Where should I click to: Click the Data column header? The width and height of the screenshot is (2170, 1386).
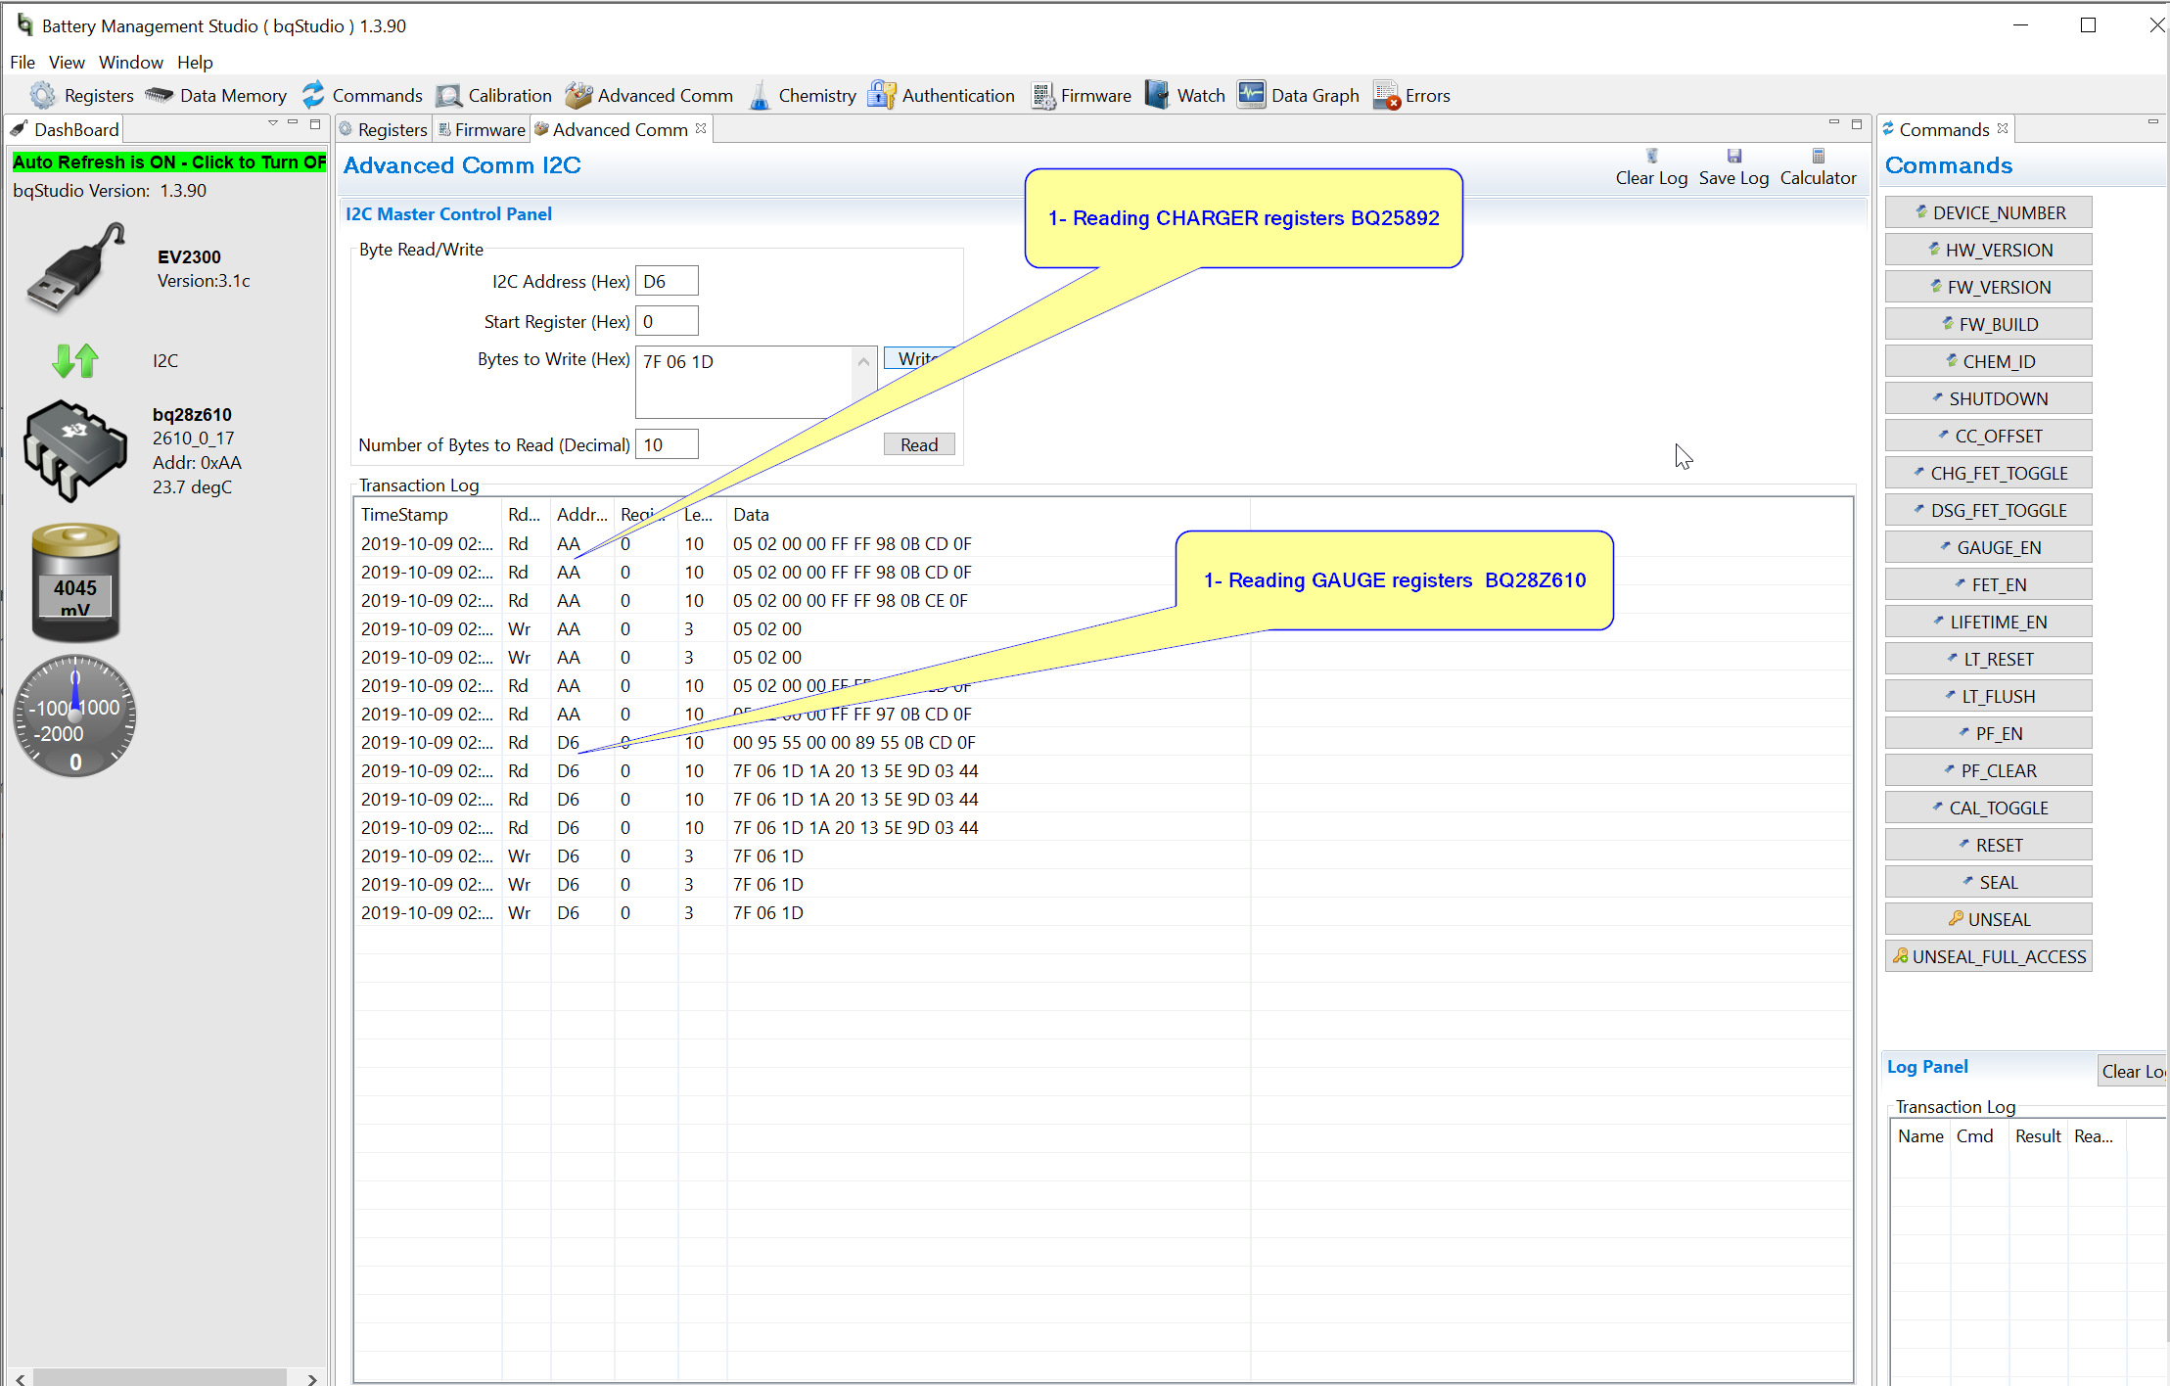(989, 514)
